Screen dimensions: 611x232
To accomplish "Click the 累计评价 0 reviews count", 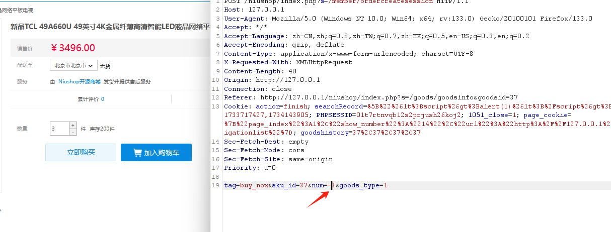I will [x=91, y=99].
